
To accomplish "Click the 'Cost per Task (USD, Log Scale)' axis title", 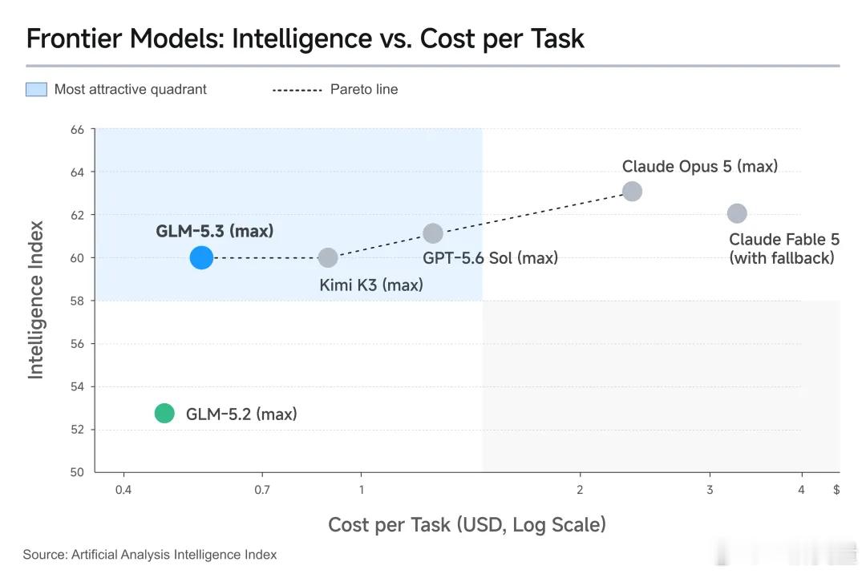I will click(x=467, y=524).
